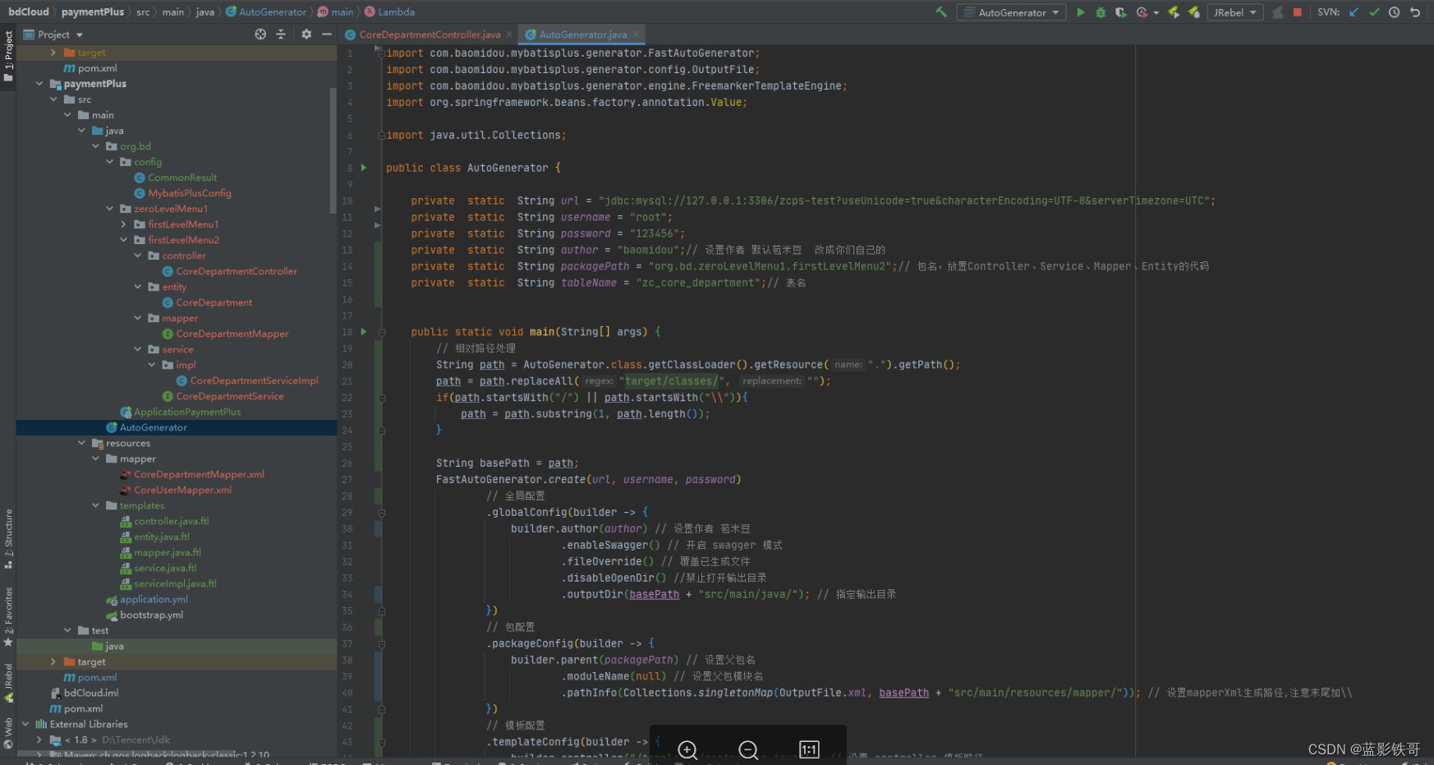This screenshot has height=765, width=1434.
Task: Debug with JRebel rocket bug icon
Action: point(1194,12)
